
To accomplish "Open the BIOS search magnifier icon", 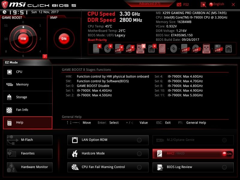I will point(203,4).
